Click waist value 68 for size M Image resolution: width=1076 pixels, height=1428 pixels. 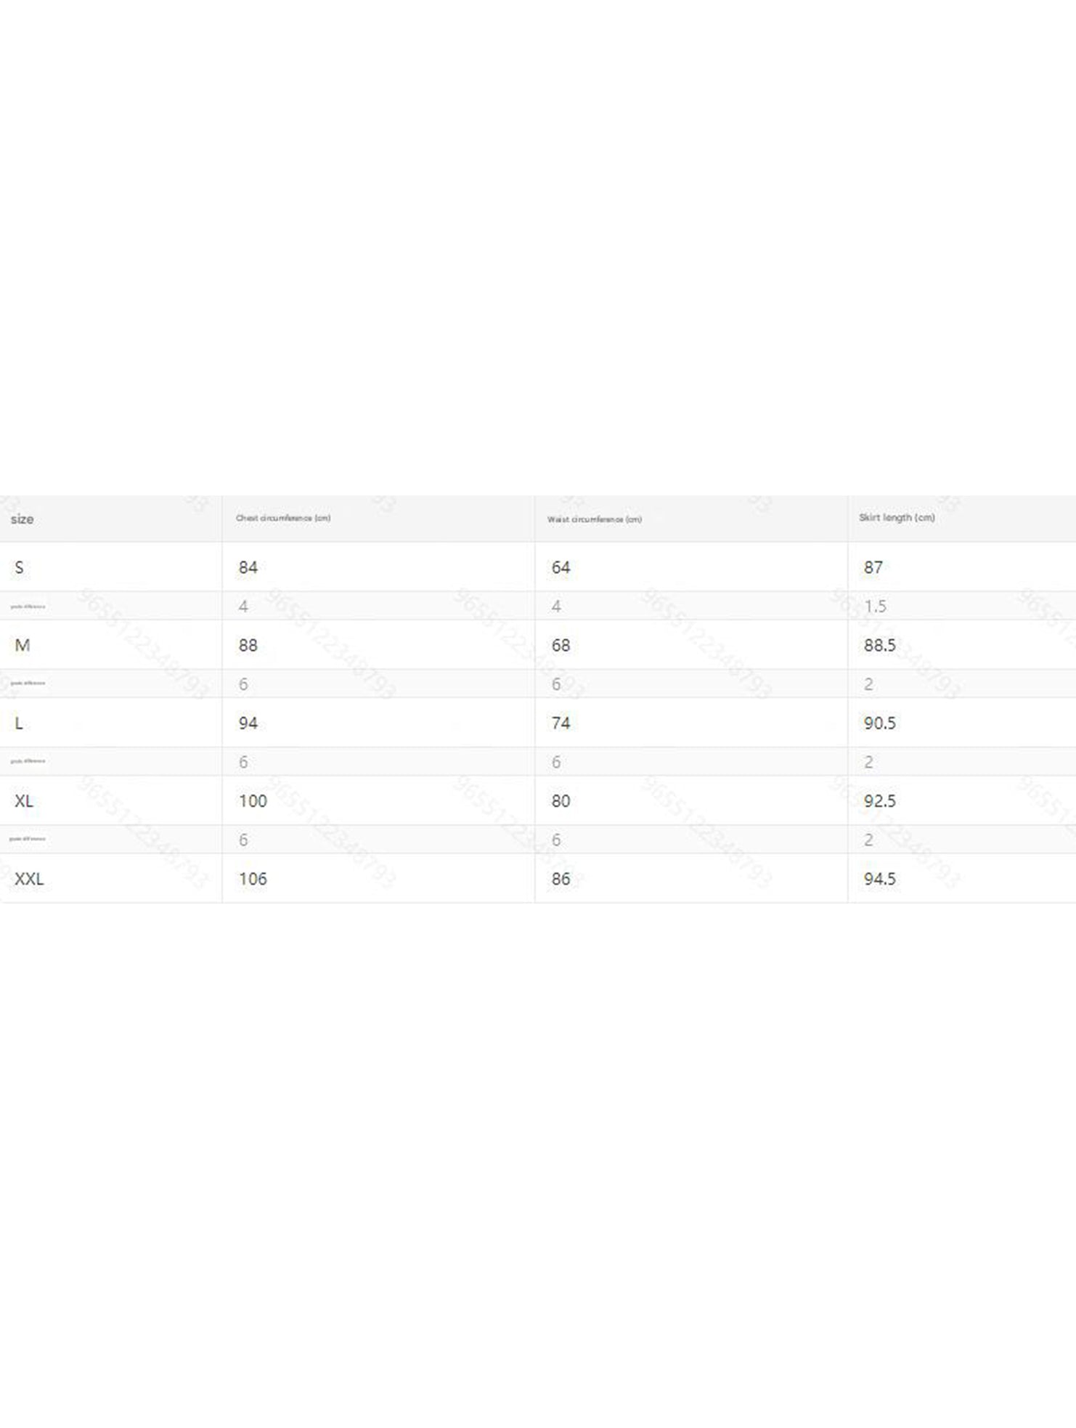(x=561, y=645)
